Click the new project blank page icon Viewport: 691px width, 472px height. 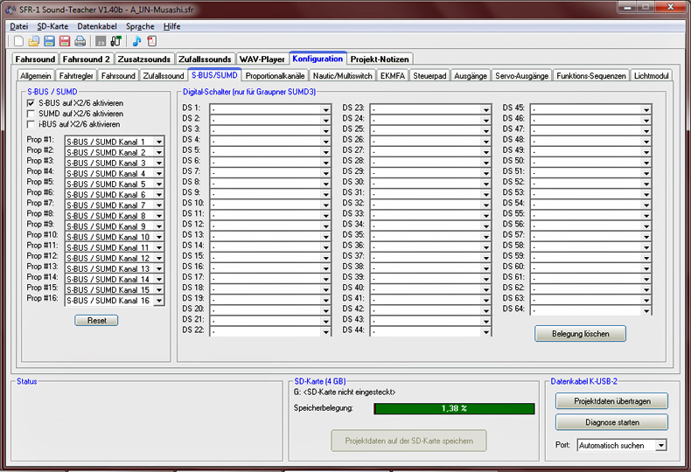click(19, 41)
